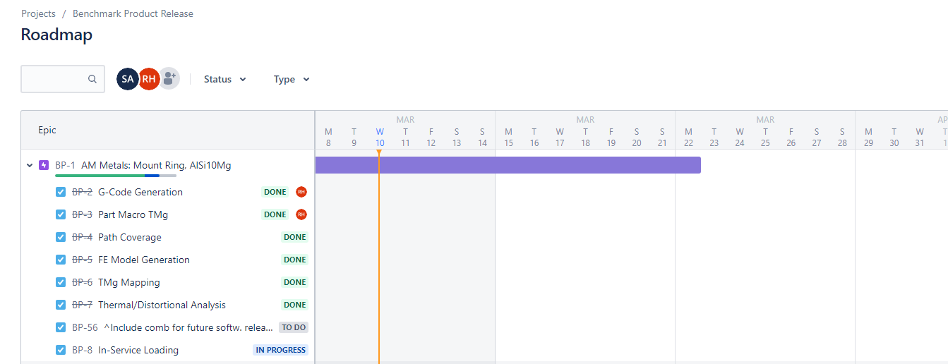Screen dimensions: 948x364
Task: Click the orange today marker on timeline
Action: click(x=379, y=152)
